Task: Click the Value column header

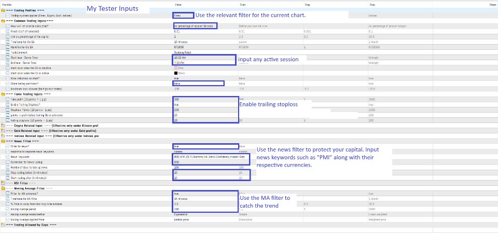Action: 178,5
